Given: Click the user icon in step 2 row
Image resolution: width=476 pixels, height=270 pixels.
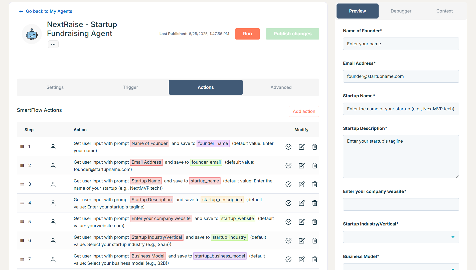Looking at the screenshot, I should (53, 166).
